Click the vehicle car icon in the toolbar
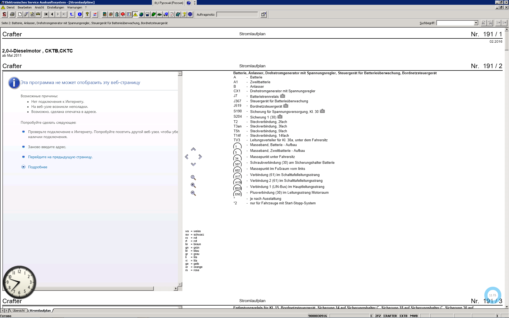The height and width of the screenshot is (318, 509). [x=38, y=14]
